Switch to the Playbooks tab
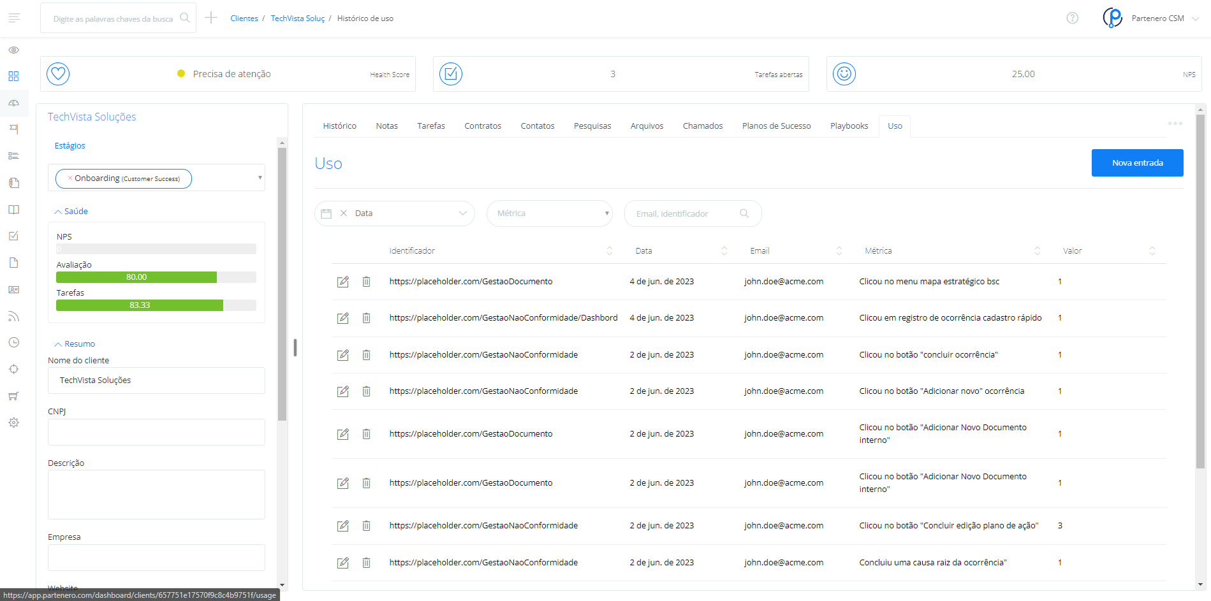 tap(849, 126)
